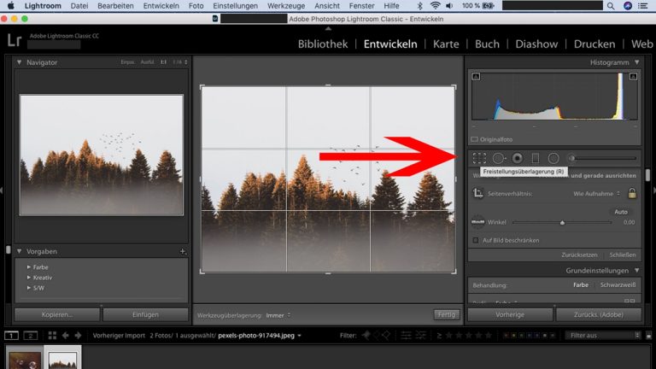This screenshot has width=656, height=369.
Task: Click the Fertig button
Action: click(x=446, y=314)
